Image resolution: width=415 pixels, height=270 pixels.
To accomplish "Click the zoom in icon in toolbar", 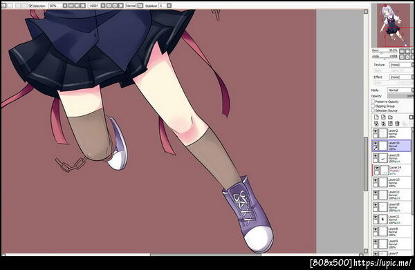I will [x=77, y=6].
